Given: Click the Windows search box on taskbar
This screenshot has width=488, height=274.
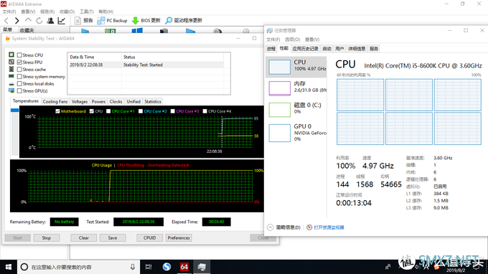Looking at the screenshot, I should (x=78, y=267).
